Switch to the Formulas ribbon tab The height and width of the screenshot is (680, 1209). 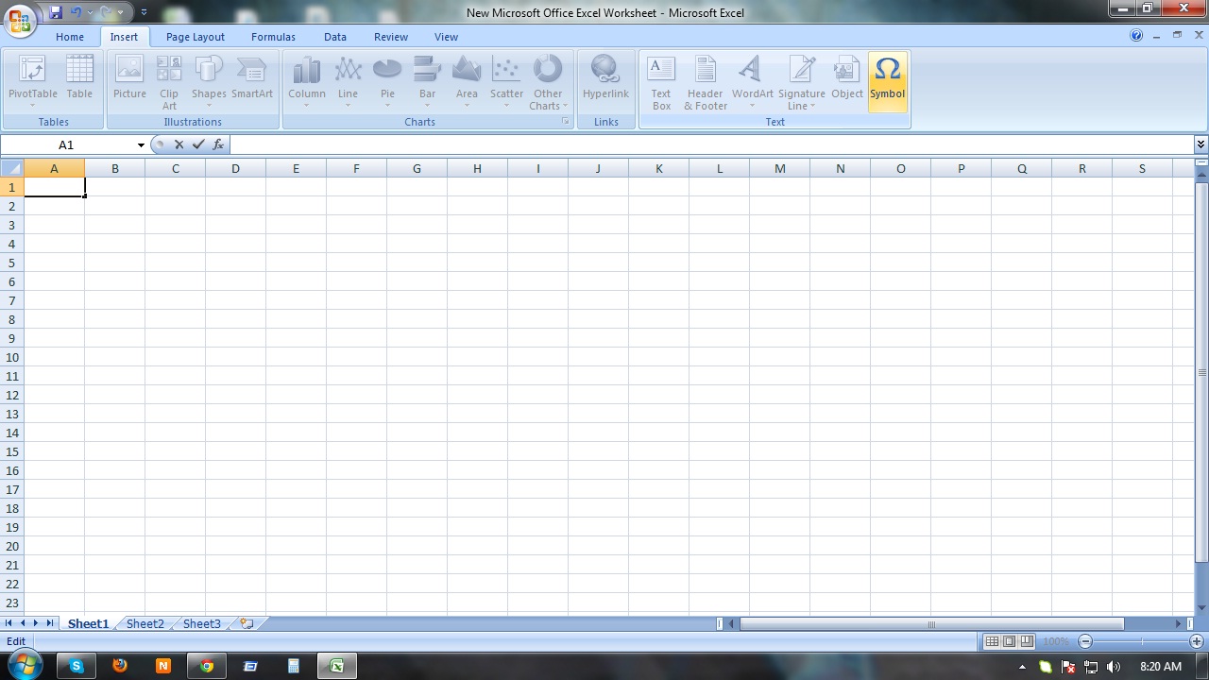coord(273,37)
